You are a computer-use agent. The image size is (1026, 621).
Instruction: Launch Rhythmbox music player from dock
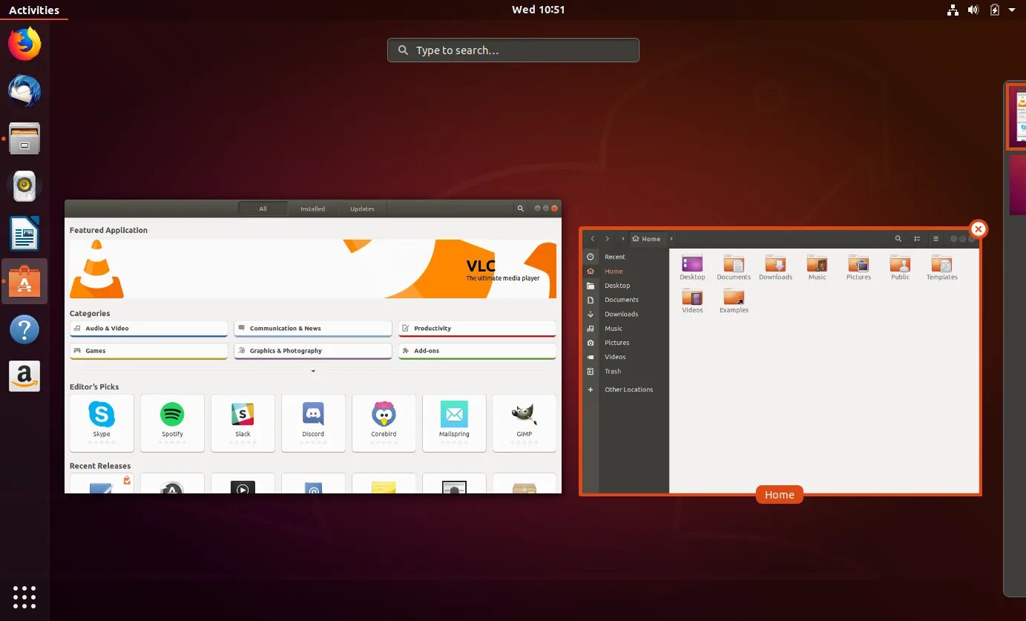click(x=24, y=186)
